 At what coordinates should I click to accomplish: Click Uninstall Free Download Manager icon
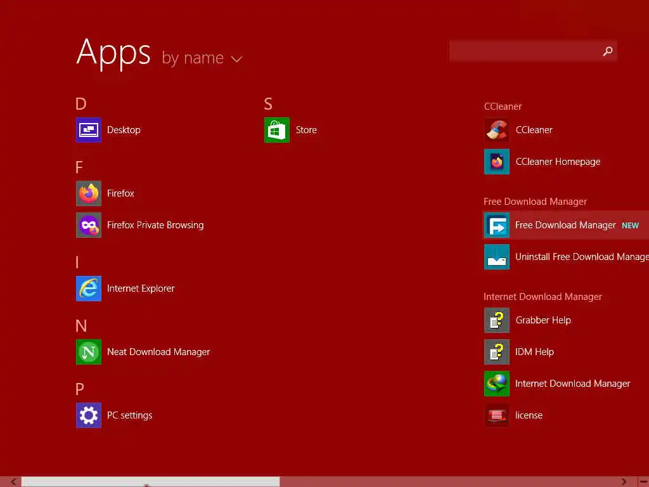click(497, 257)
